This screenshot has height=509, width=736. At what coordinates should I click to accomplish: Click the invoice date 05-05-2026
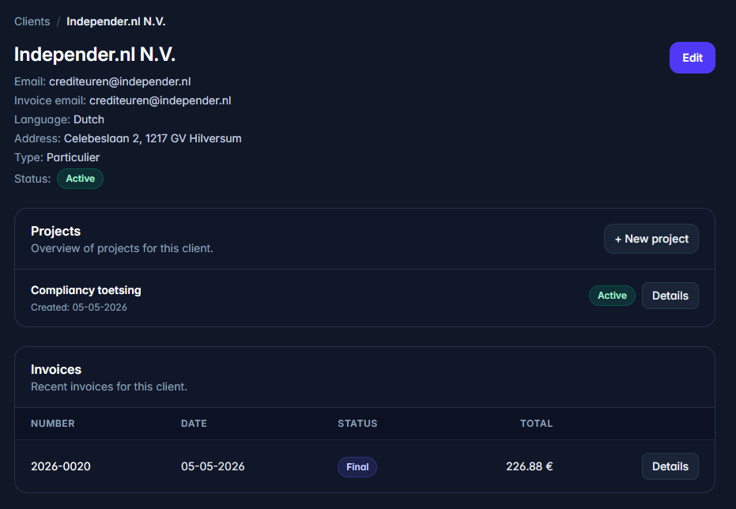213,466
